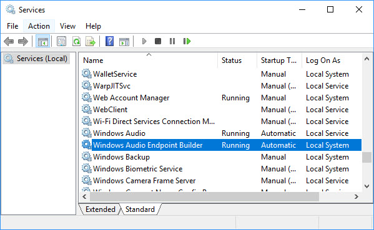374x230 pixels.
Task: Click the Export List toolbar icon
Action: [x=91, y=41]
